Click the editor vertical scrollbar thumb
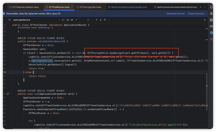Image resolution: width=216 pixels, height=132 pixels. [207, 92]
